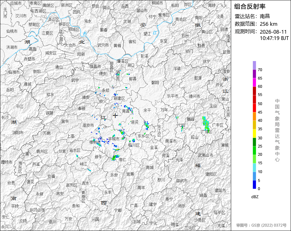Click the 丰城市 label on the map
291x231 pixels.
[x=114, y=139]
